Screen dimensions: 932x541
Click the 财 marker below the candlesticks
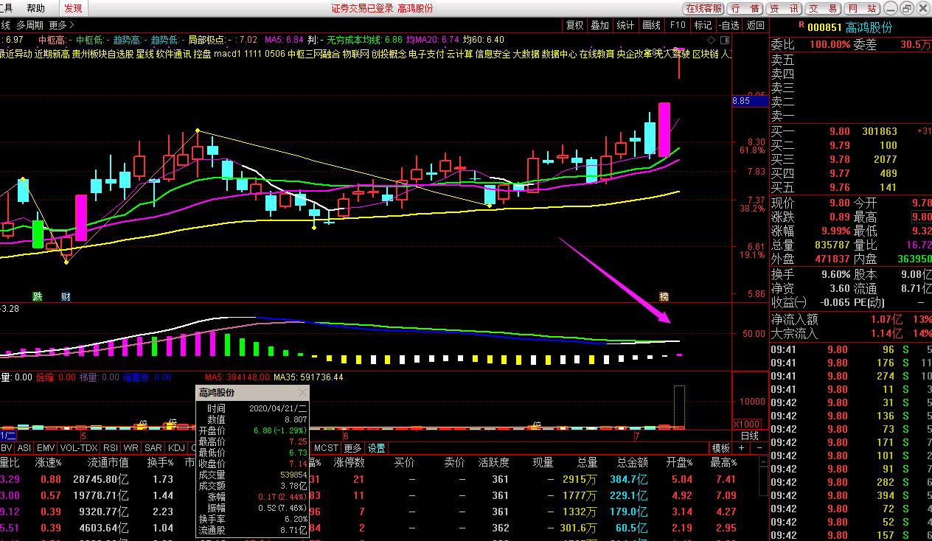[x=66, y=297]
